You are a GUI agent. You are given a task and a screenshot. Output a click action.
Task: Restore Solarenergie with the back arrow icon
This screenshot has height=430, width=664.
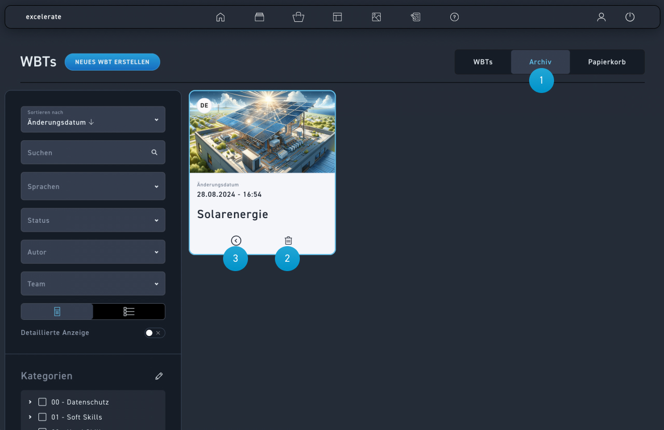[x=236, y=240]
